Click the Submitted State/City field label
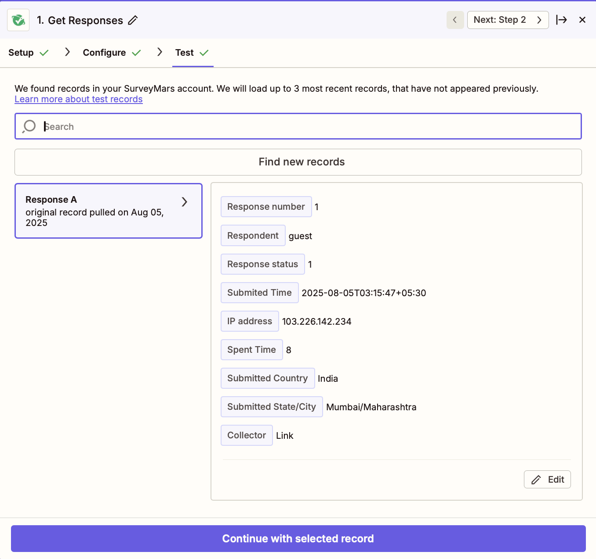This screenshot has width=596, height=559. 272,407
